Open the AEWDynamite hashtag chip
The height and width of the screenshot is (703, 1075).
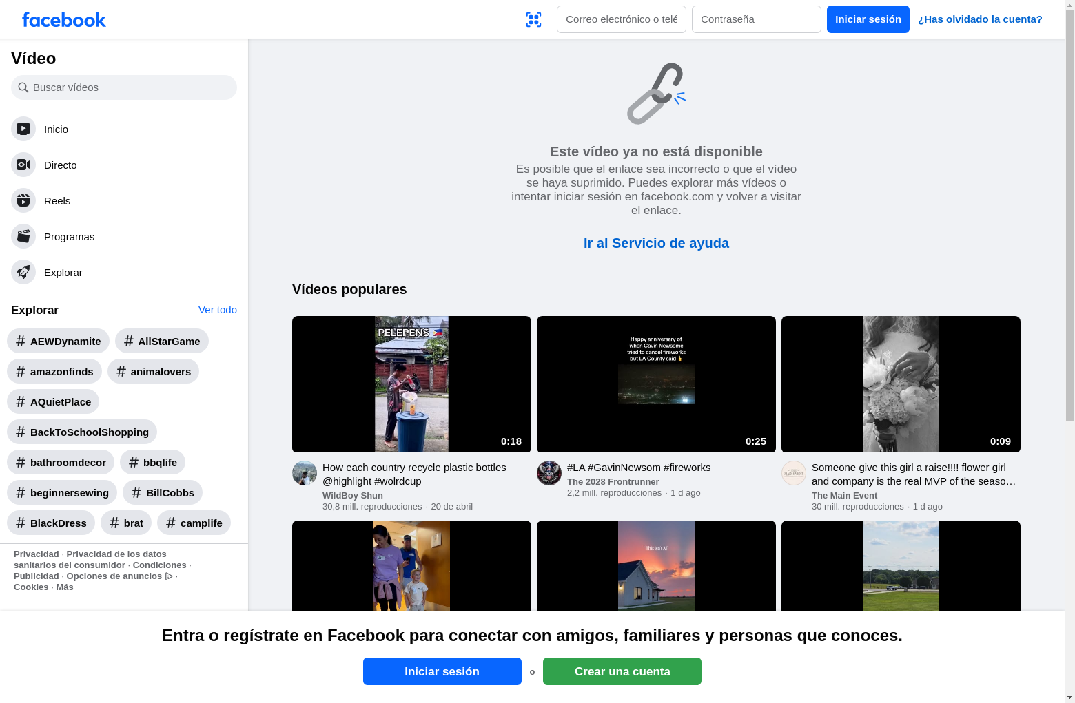point(58,341)
